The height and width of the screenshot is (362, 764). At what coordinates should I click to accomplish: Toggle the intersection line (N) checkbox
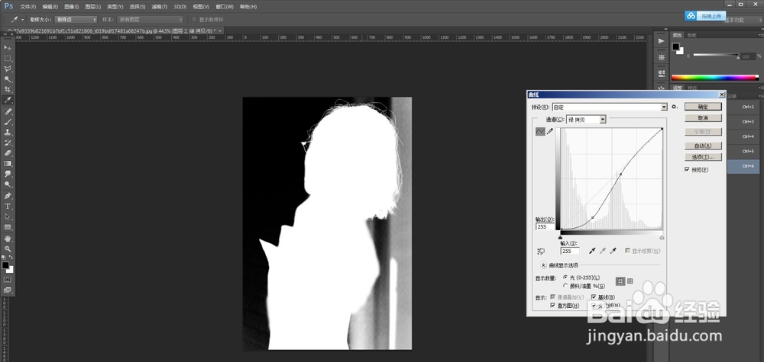tap(594, 305)
